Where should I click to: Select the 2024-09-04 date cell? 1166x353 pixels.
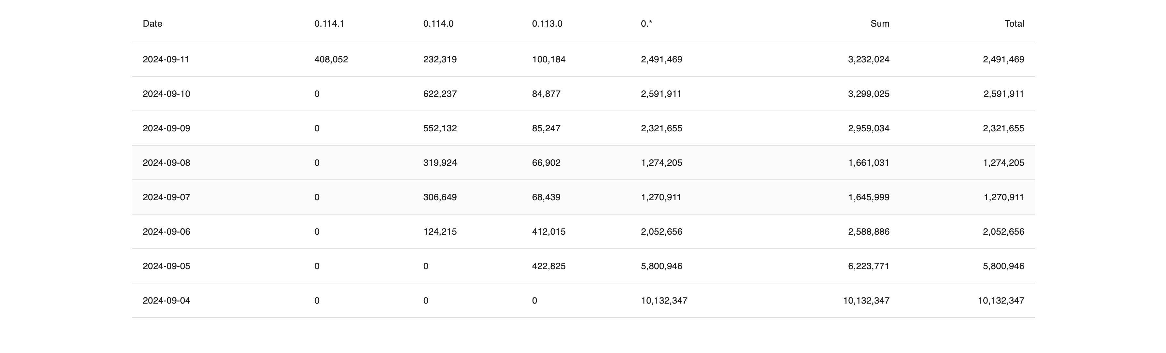(166, 301)
